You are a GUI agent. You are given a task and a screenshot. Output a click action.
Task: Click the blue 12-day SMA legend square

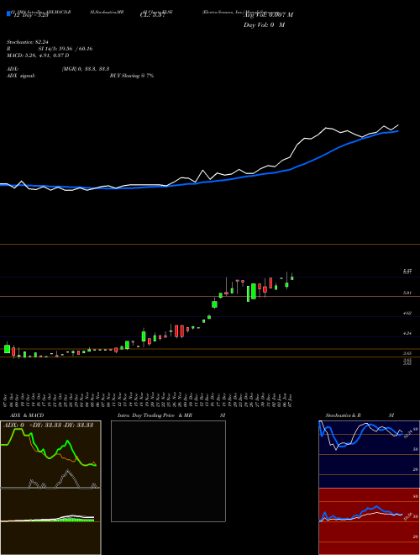[8, 14]
